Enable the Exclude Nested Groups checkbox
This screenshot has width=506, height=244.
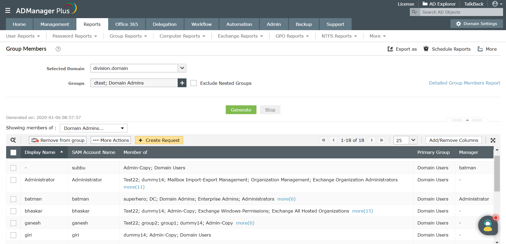point(193,83)
